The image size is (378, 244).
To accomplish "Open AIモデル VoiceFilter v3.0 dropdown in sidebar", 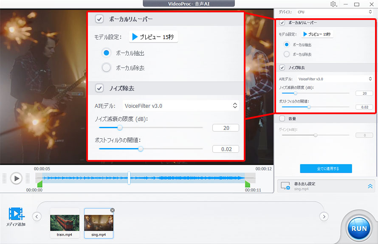I will click(335, 79).
